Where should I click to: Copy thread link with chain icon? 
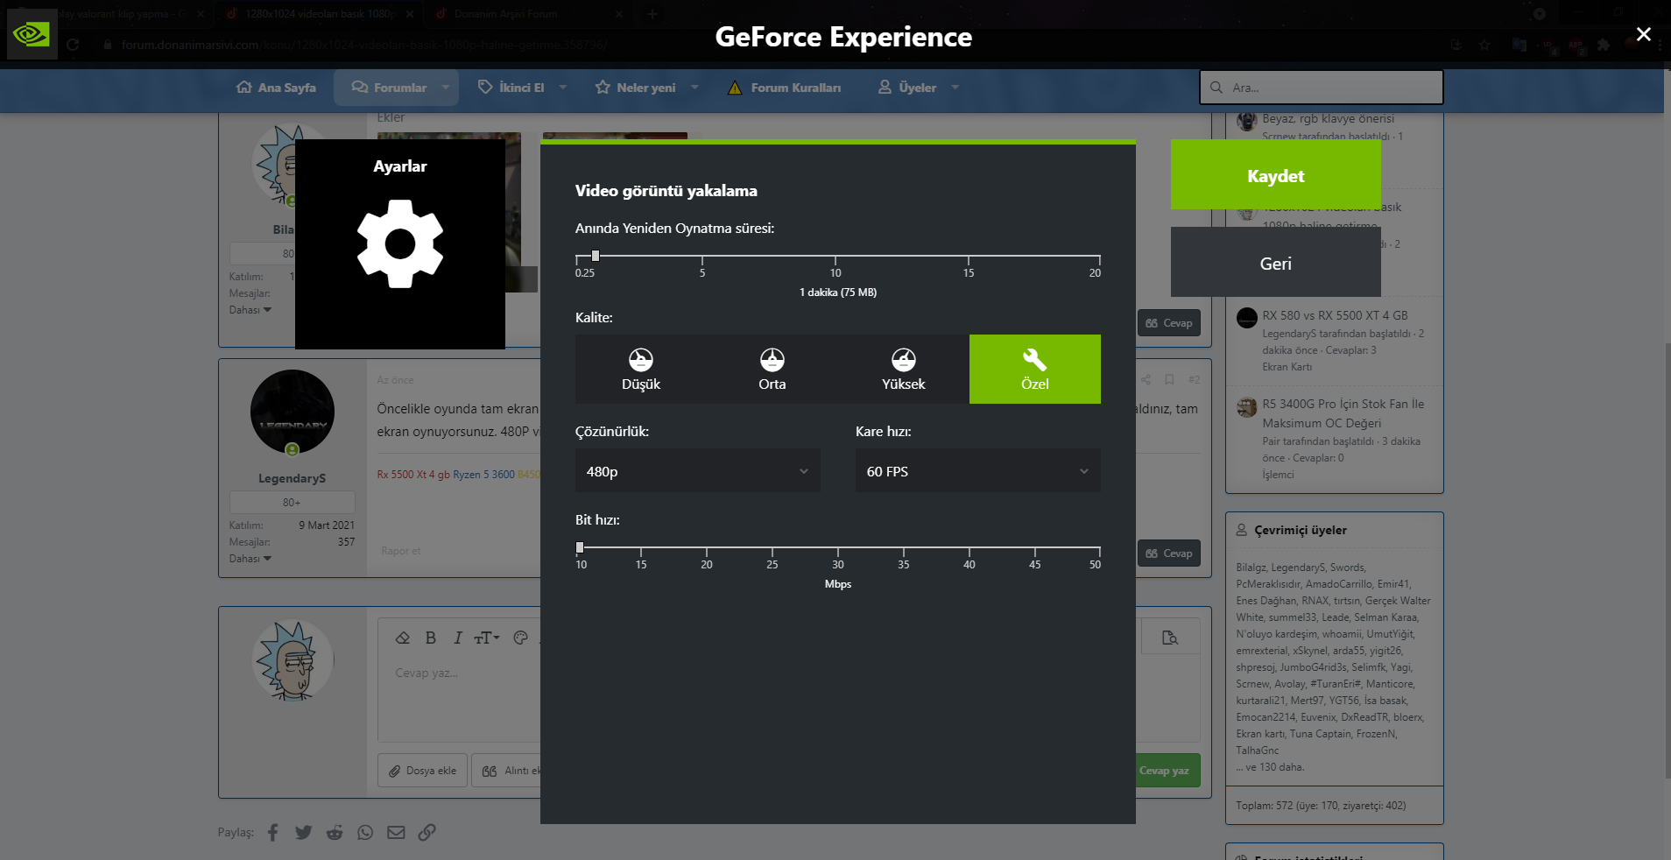[427, 832]
